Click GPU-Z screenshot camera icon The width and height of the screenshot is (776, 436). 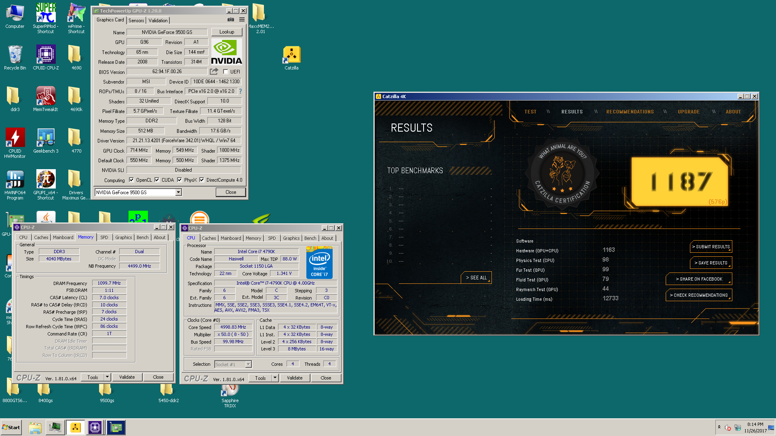click(x=231, y=19)
